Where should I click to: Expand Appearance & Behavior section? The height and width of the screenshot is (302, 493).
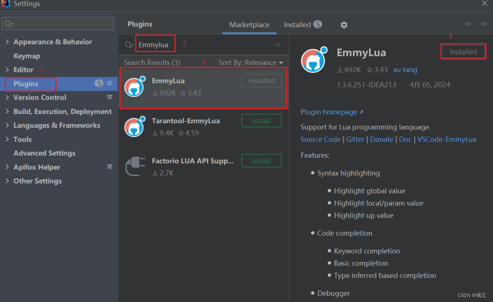click(7, 41)
